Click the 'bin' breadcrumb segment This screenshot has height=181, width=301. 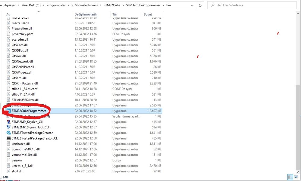pyautogui.click(x=168, y=5)
